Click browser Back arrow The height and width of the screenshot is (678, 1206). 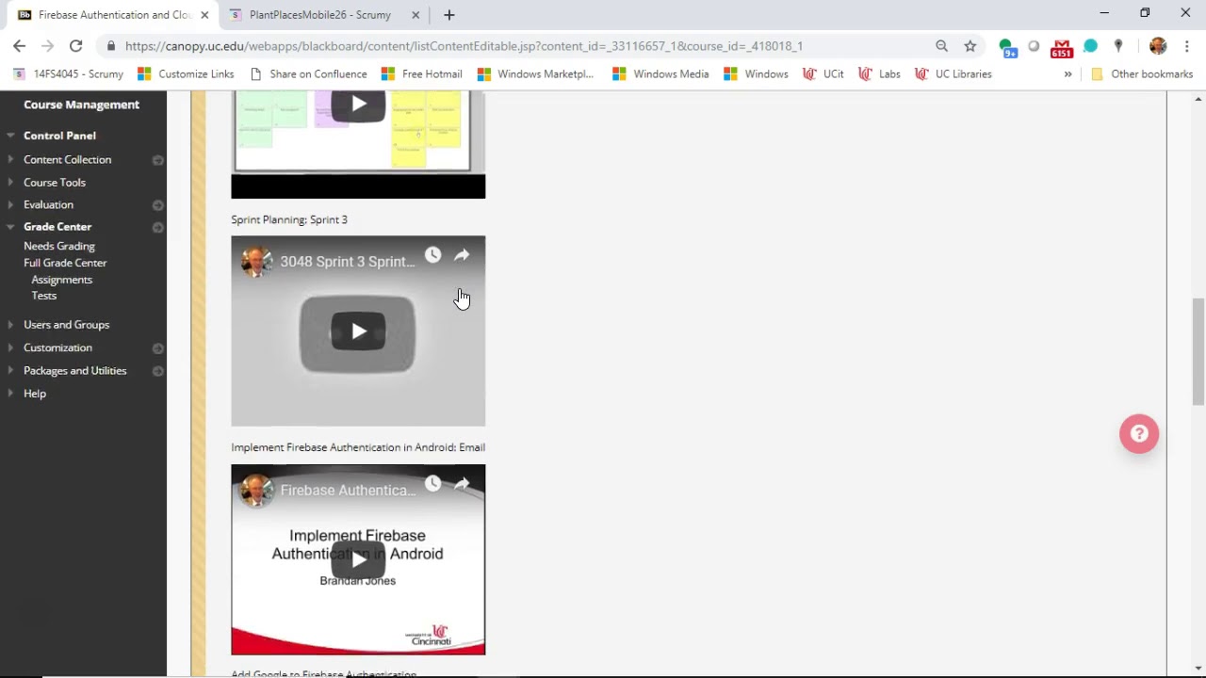click(19, 45)
